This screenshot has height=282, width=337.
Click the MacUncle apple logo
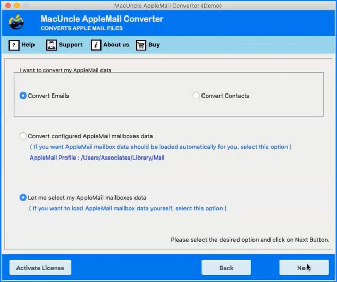[x=16, y=22]
